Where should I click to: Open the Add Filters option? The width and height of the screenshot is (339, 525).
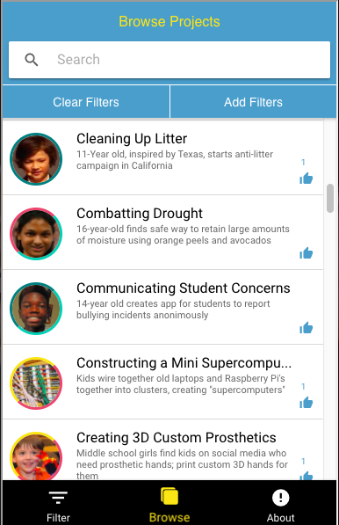coord(254,102)
